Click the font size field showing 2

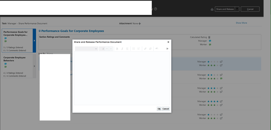point(102,49)
